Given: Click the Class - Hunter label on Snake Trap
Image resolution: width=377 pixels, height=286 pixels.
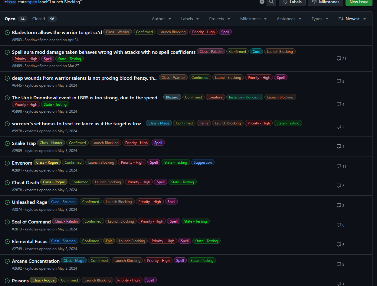Looking at the screenshot, I should point(51,143).
